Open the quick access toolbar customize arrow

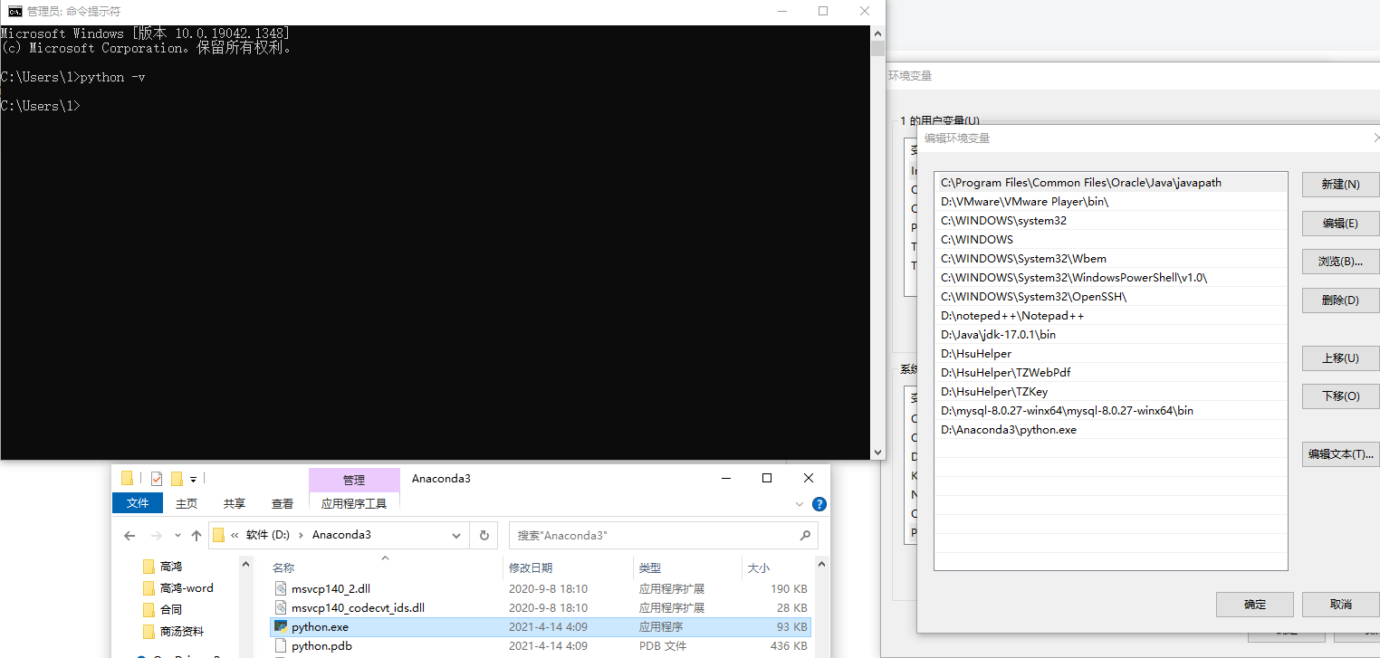click(193, 480)
